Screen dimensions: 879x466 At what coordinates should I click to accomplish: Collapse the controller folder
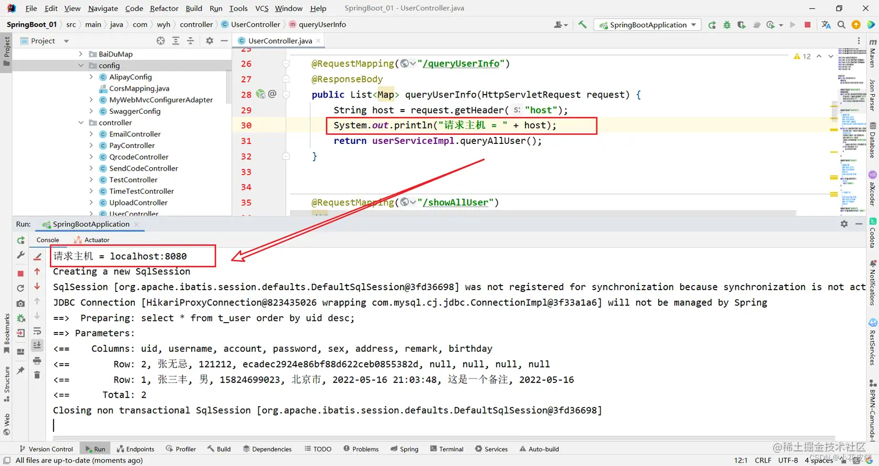click(x=81, y=122)
